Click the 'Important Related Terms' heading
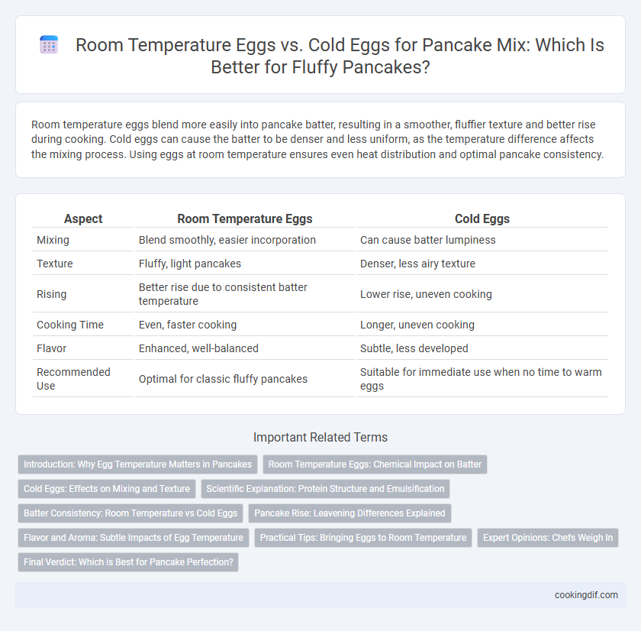The height and width of the screenshot is (631, 641). 320,438
